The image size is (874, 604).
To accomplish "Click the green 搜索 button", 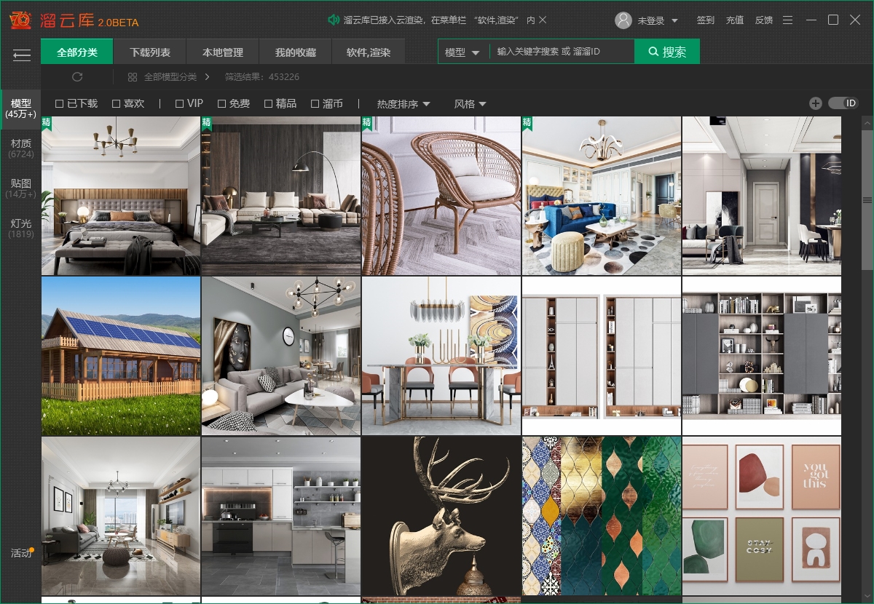I will click(x=666, y=52).
